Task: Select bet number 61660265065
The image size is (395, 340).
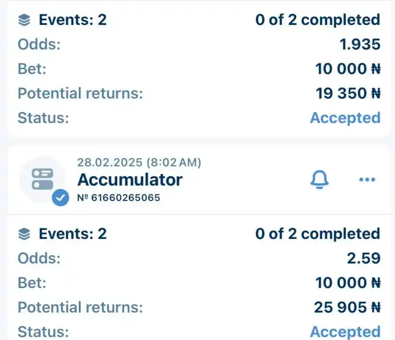Action: click(x=118, y=198)
